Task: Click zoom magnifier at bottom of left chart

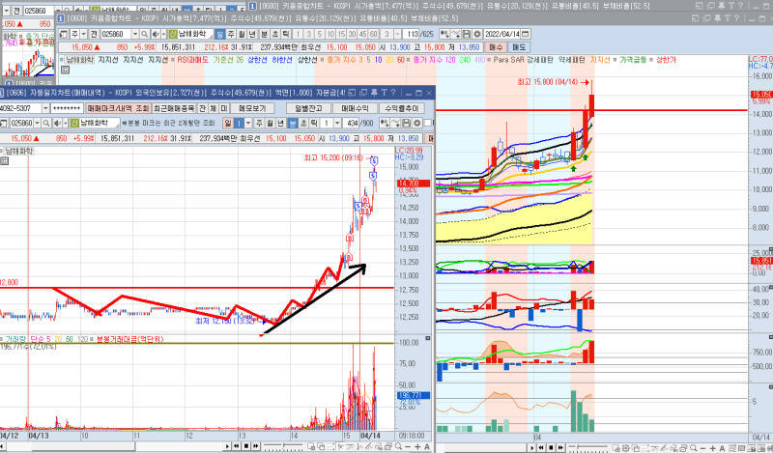Action: (398, 446)
